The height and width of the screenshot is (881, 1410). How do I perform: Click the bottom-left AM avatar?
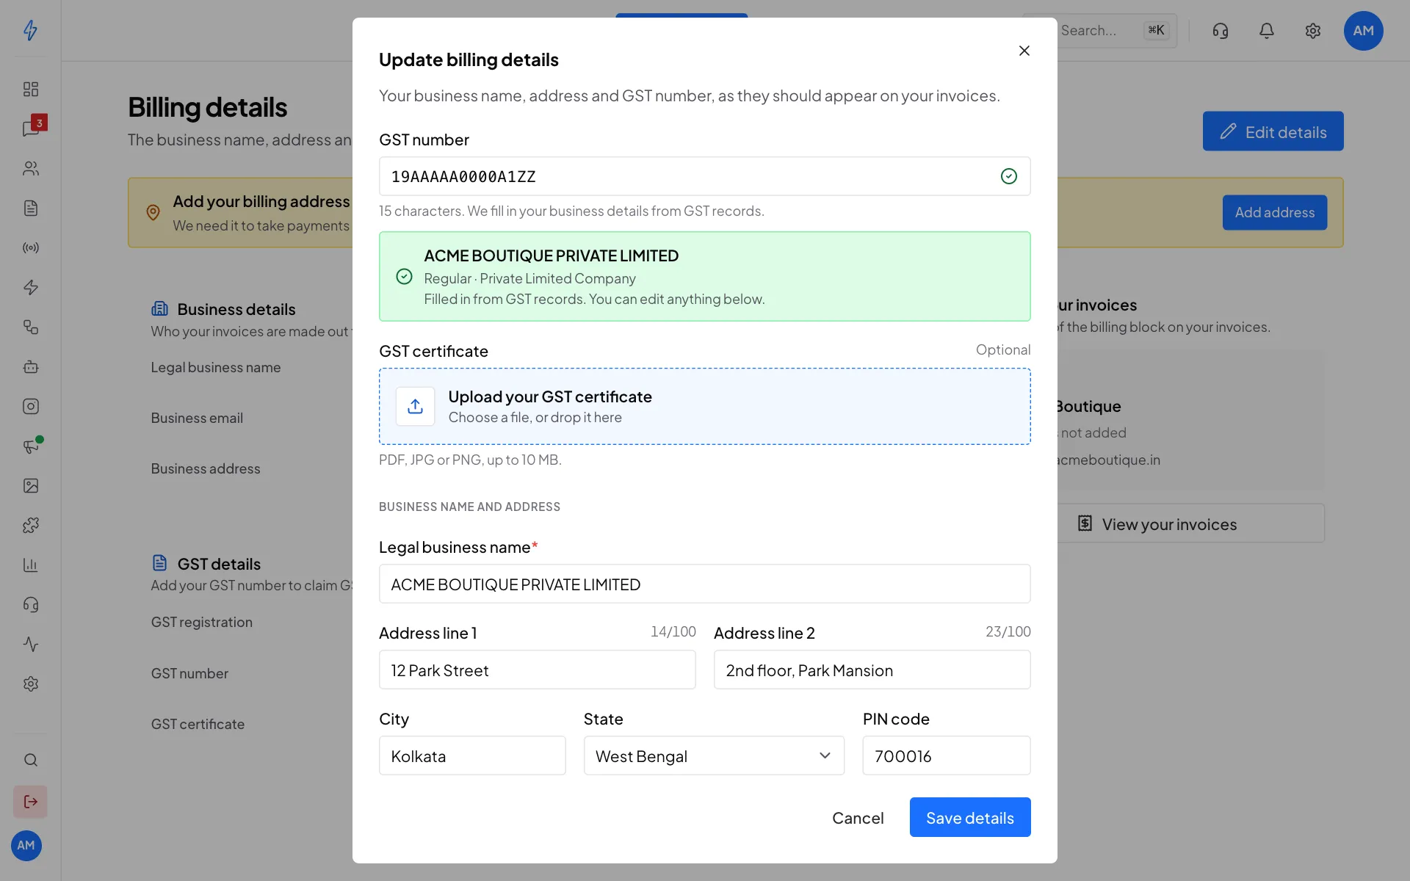coord(26,845)
